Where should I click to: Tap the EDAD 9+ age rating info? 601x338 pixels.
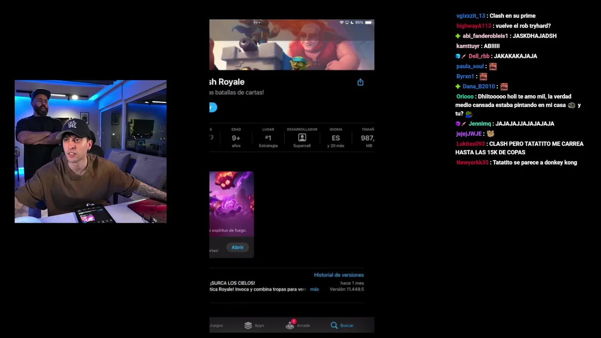click(x=236, y=138)
